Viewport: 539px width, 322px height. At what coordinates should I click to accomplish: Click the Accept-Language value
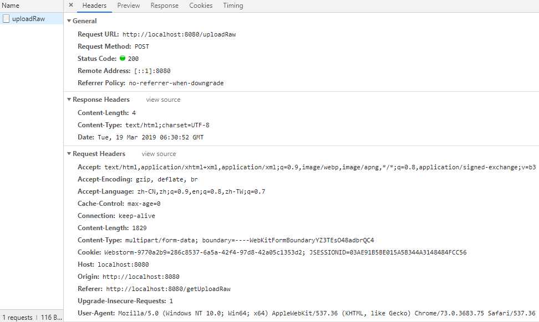tap(201, 191)
